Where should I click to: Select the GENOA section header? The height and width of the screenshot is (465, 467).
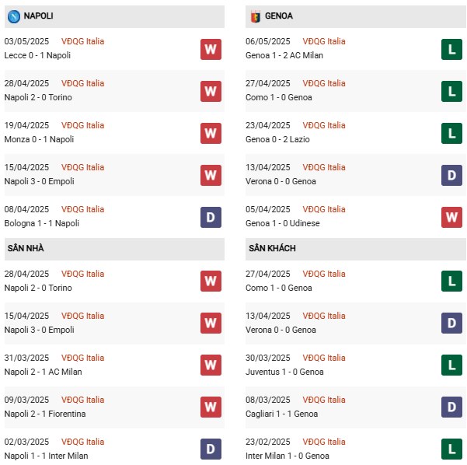(356, 16)
